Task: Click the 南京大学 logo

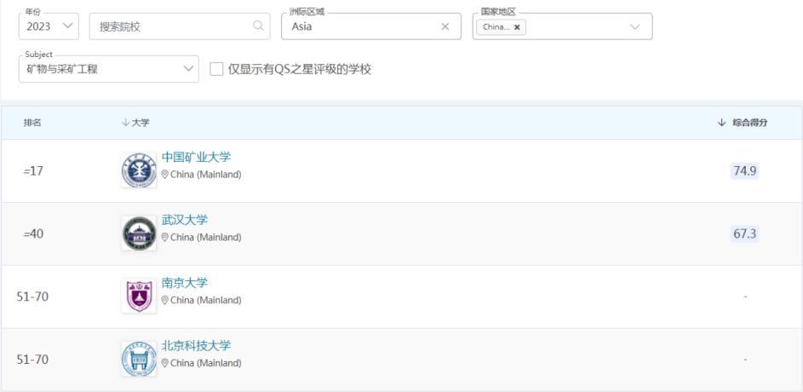Action: tap(139, 296)
